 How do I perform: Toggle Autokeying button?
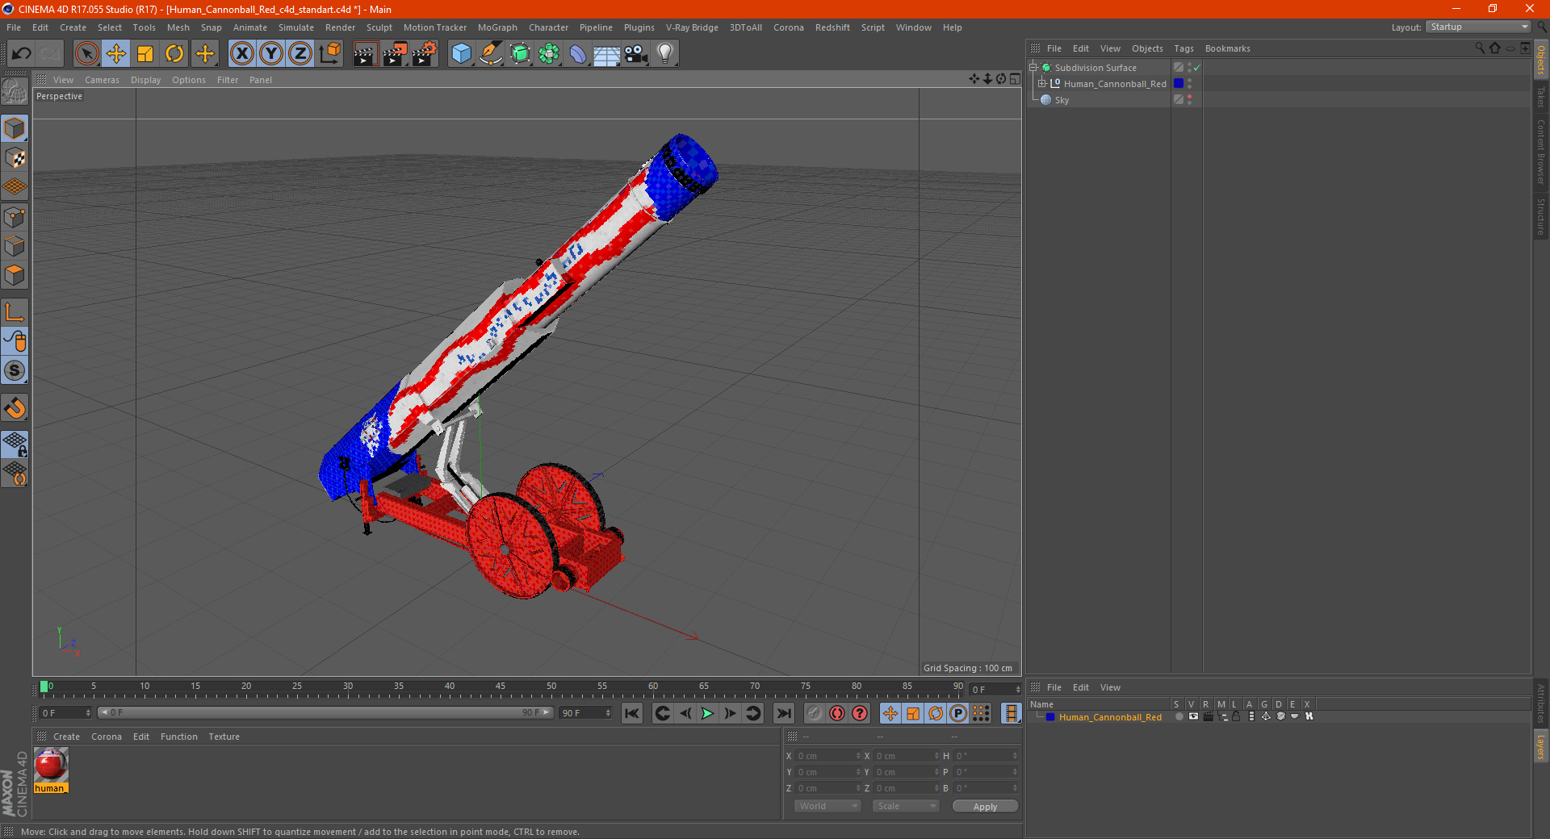pos(837,713)
